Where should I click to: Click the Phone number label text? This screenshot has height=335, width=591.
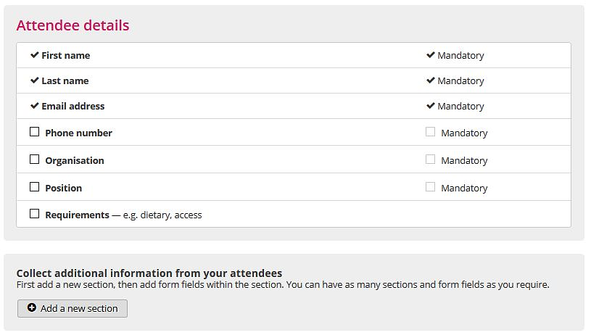78,133
